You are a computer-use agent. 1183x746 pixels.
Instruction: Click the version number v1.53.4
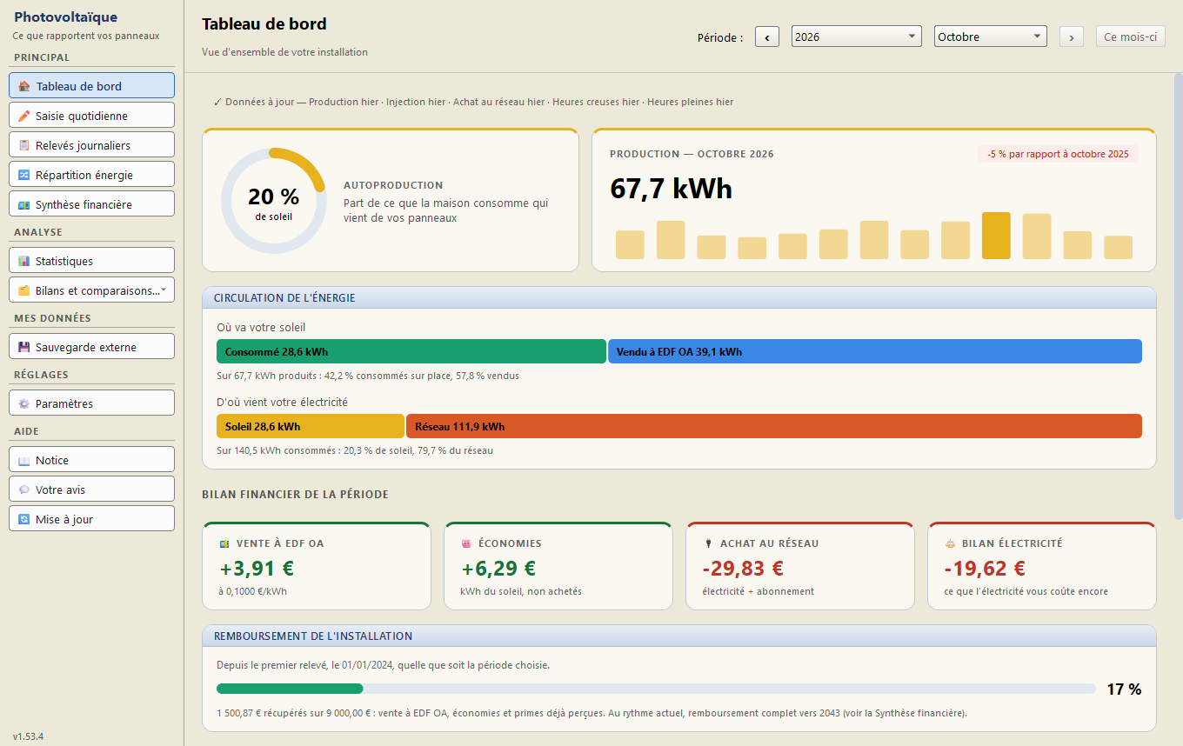tap(28, 736)
